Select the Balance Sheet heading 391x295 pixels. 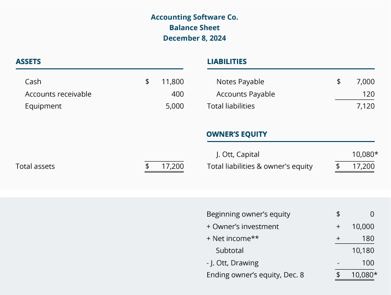(194, 28)
